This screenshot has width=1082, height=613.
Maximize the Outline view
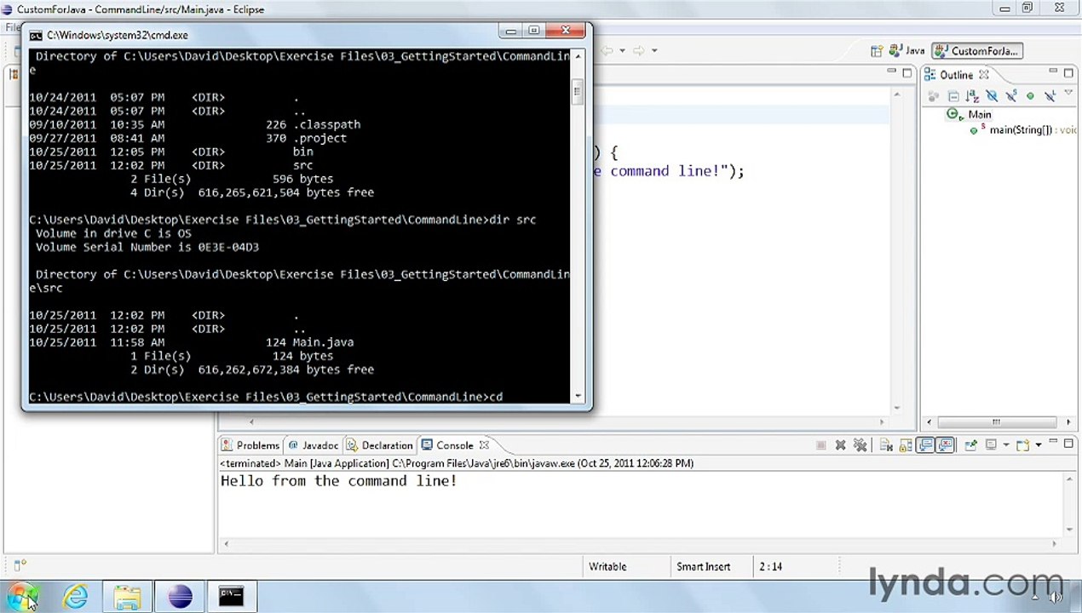pyautogui.click(x=1068, y=74)
